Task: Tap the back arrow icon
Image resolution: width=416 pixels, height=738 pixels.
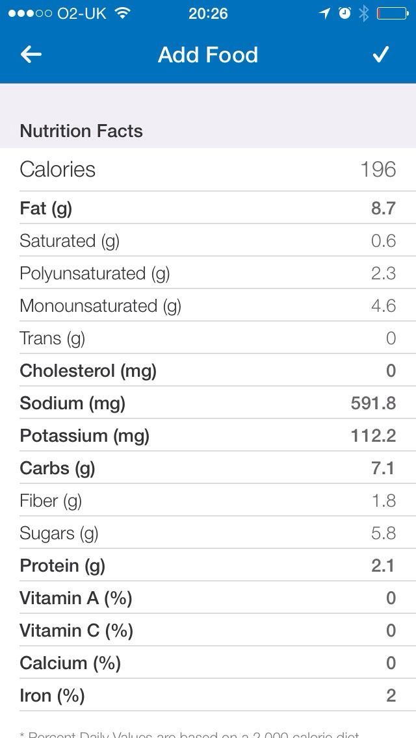Action: 31,55
